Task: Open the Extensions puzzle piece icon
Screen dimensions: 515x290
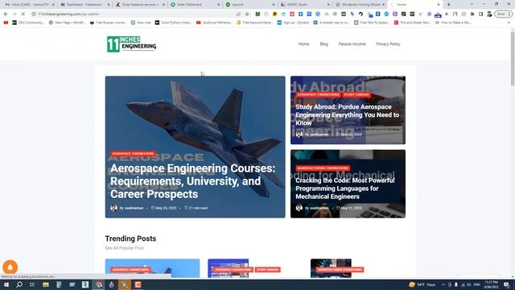Action: (472, 14)
